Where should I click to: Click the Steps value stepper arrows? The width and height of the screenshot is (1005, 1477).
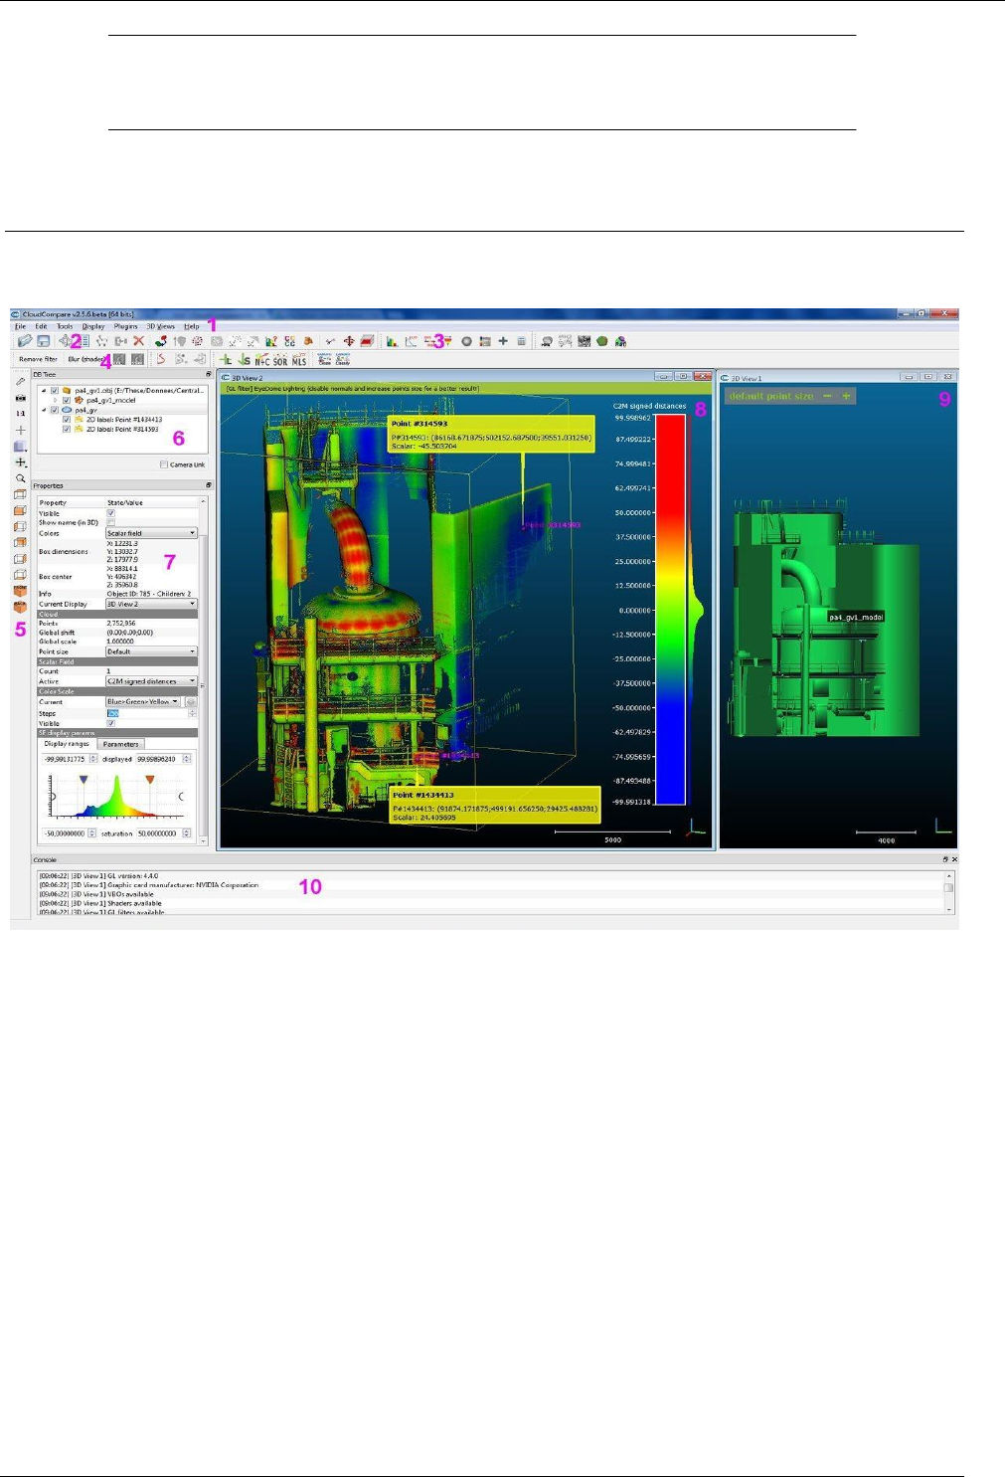click(x=192, y=713)
